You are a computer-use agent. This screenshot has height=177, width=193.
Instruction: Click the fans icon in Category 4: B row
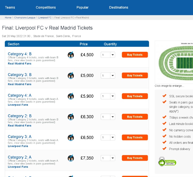point(71,55)
